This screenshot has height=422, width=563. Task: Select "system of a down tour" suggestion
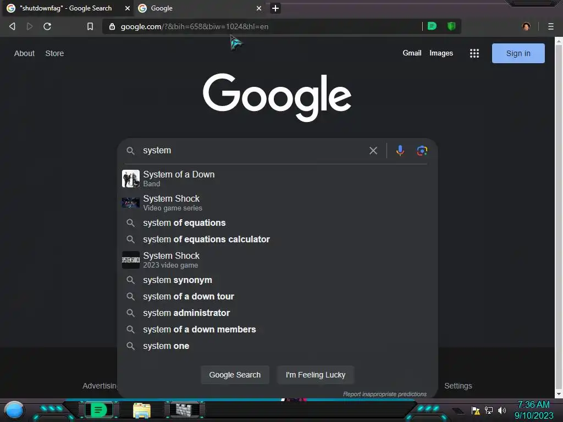pos(277,296)
